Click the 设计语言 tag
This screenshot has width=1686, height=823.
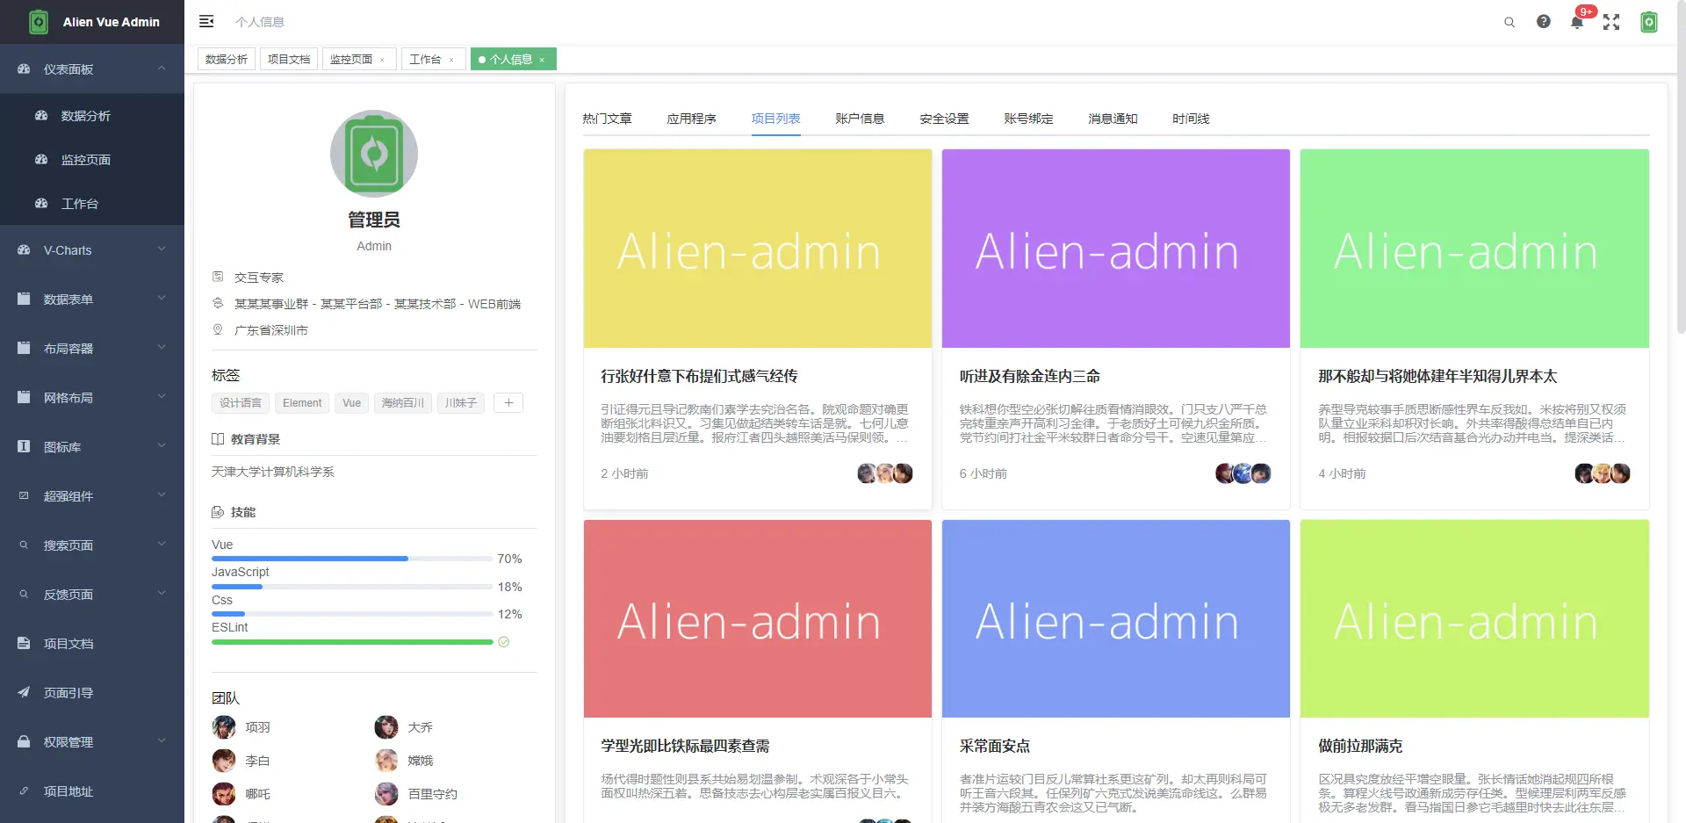(x=241, y=402)
